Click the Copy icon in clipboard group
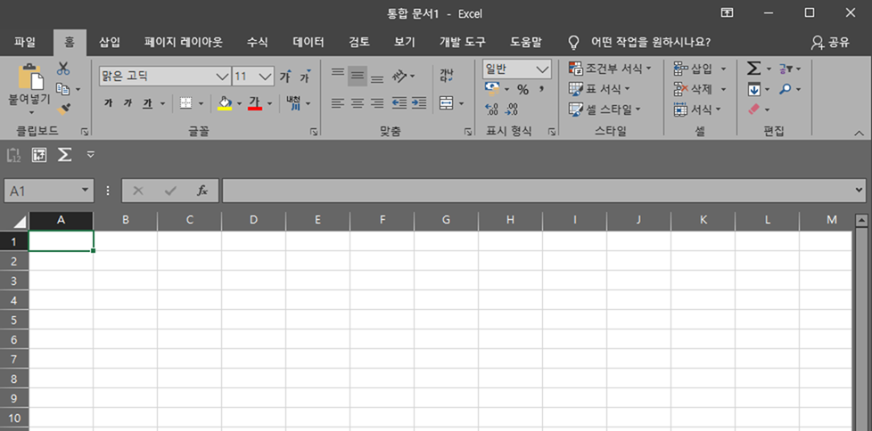872x431 pixels. click(63, 89)
